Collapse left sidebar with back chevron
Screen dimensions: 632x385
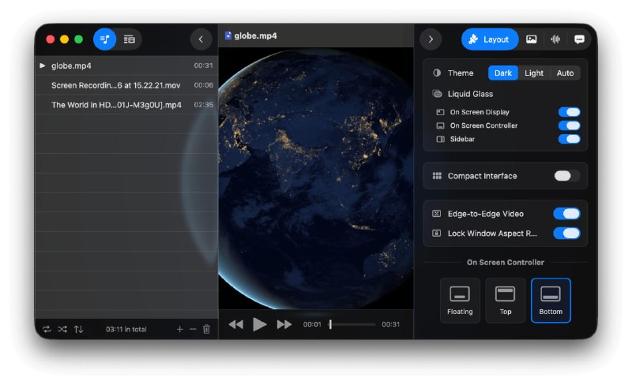point(201,39)
